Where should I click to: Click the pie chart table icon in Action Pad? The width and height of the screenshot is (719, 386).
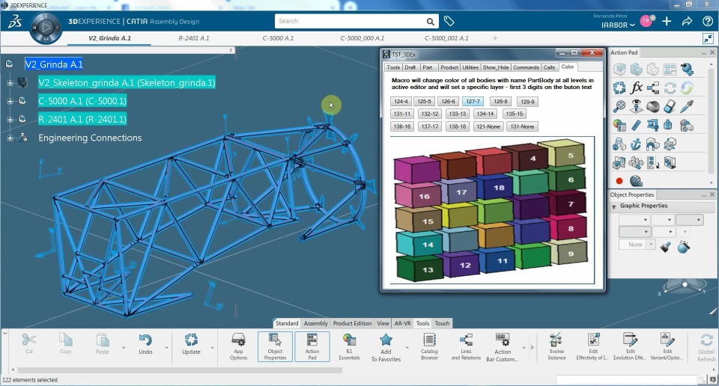click(619, 125)
